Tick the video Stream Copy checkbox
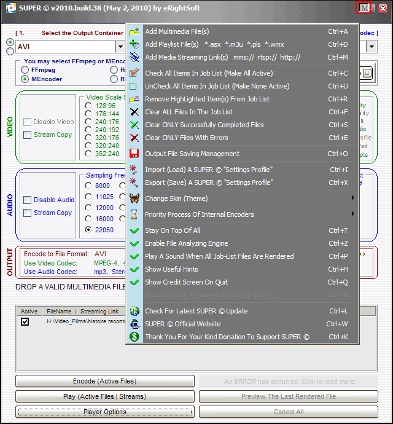 pos(27,135)
